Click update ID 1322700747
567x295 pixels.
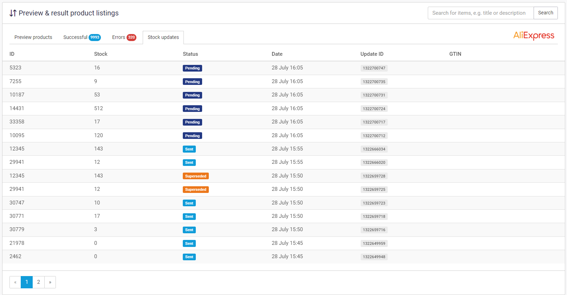[374, 68]
